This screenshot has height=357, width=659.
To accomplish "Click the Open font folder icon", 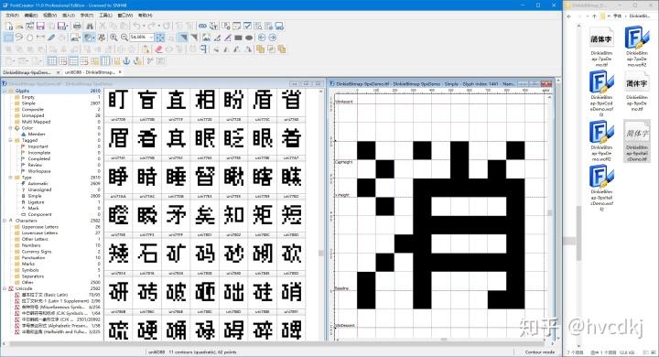I will pos(19,26).
